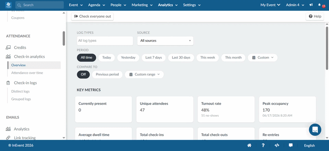Image resolution: width=329 pixels, height=151 pixels.
Task: Expand the Marketing menu
Action: coord(142,5)
